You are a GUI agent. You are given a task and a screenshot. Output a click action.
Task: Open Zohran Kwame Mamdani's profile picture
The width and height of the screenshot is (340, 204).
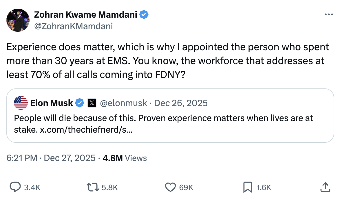click(x=18, y=20)
